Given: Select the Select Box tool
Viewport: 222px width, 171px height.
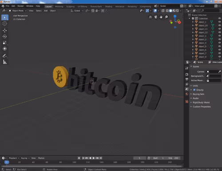Looking at the screenshot, I should 5,17.
